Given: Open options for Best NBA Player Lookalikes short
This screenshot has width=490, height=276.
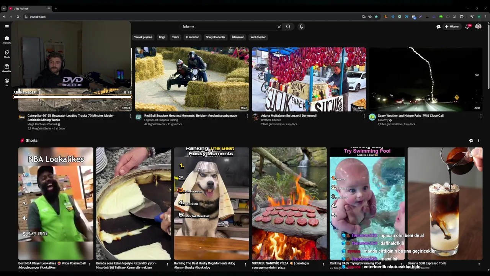Looking at the screenshot, I should [90, 264].
